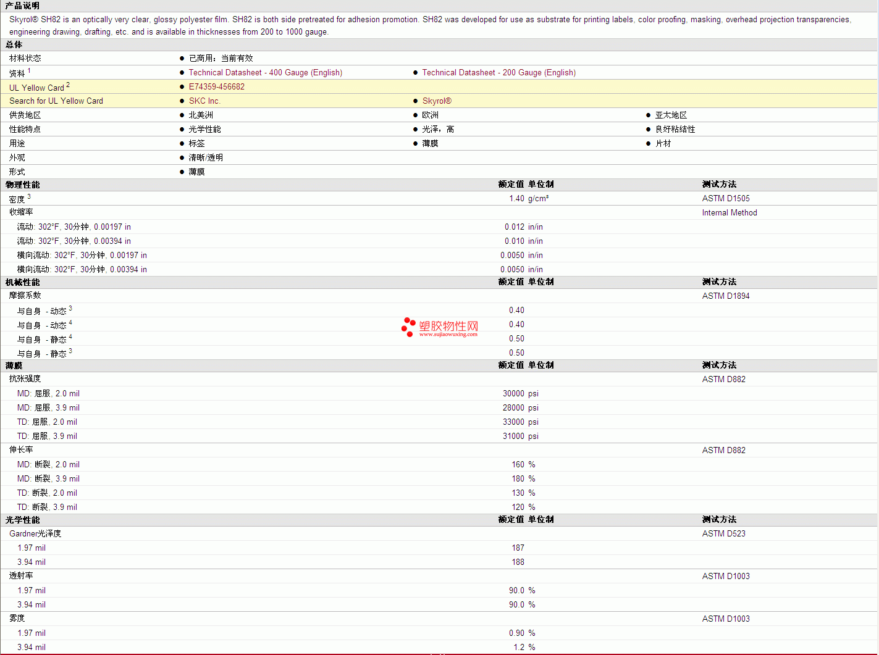
Task: Click haze value 1.2 %
Action: (524, 647)
